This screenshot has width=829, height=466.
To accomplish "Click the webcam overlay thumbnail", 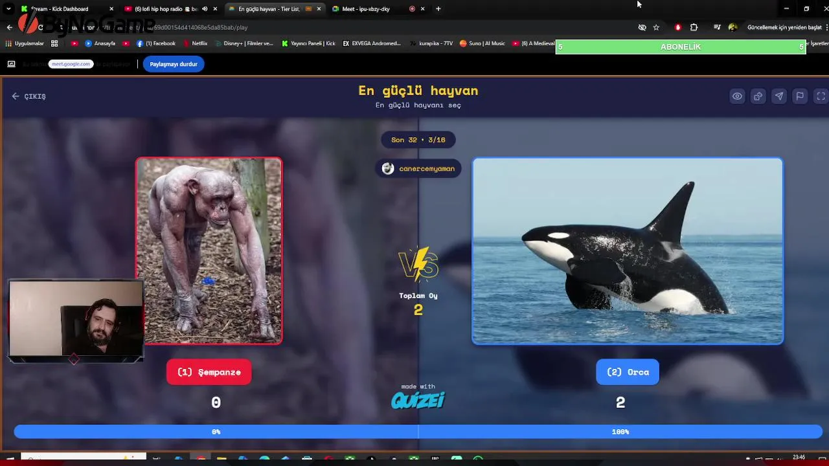I will (76, 318).
